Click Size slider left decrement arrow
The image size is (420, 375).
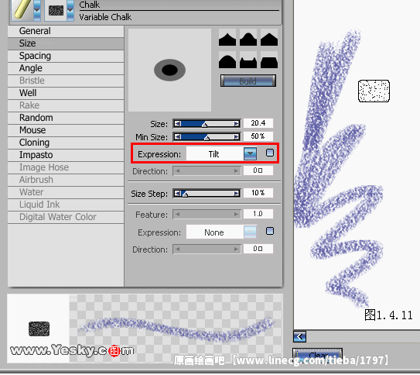click(177, 123)
